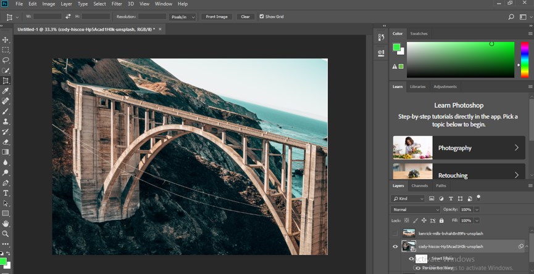Open the workspace switcher dropdown
Image resolution: width=534 pixels, height=274 pixels.
523,17
